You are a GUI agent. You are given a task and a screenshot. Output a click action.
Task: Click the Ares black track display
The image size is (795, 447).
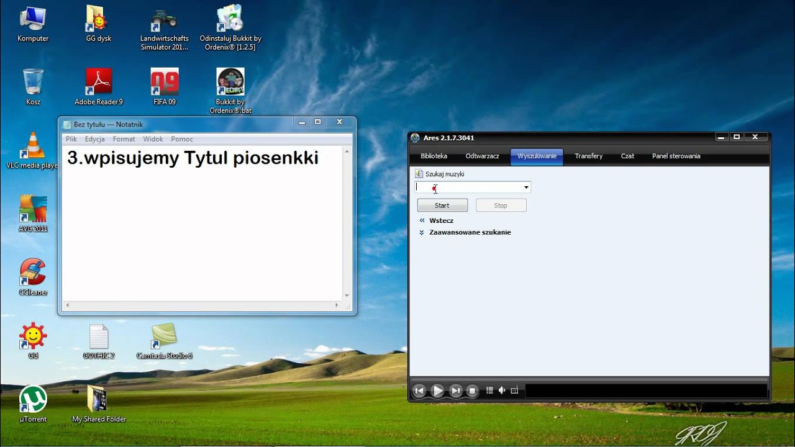pyautogui.click(x=647, y=391)
